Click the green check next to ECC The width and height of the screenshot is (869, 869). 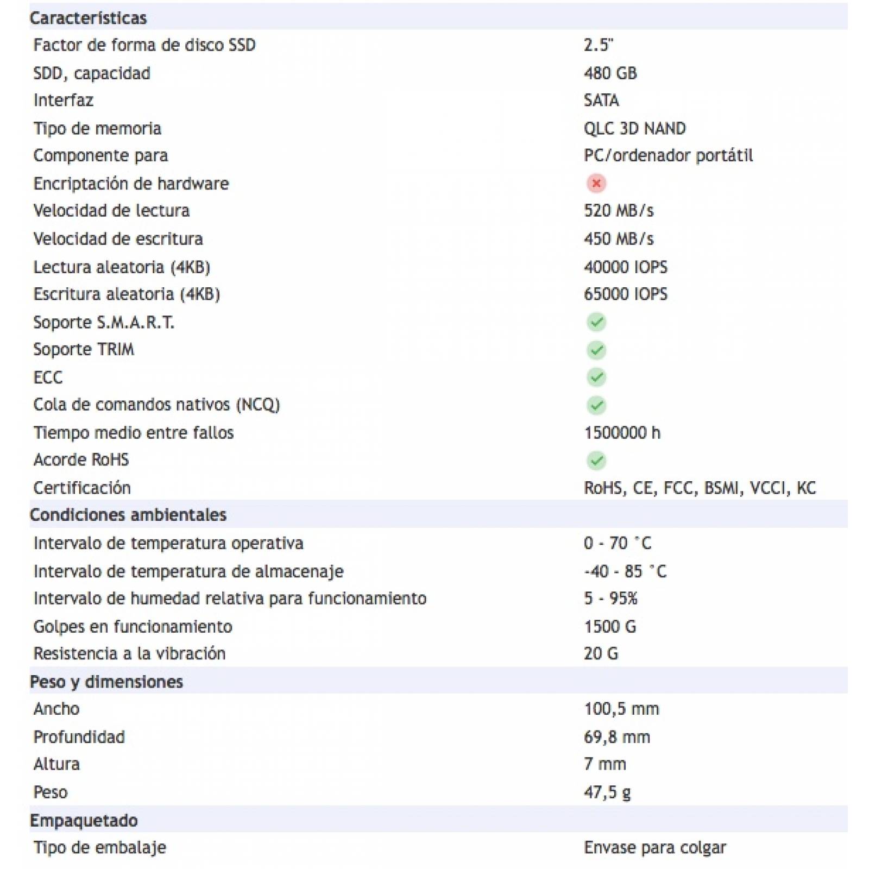596,377
